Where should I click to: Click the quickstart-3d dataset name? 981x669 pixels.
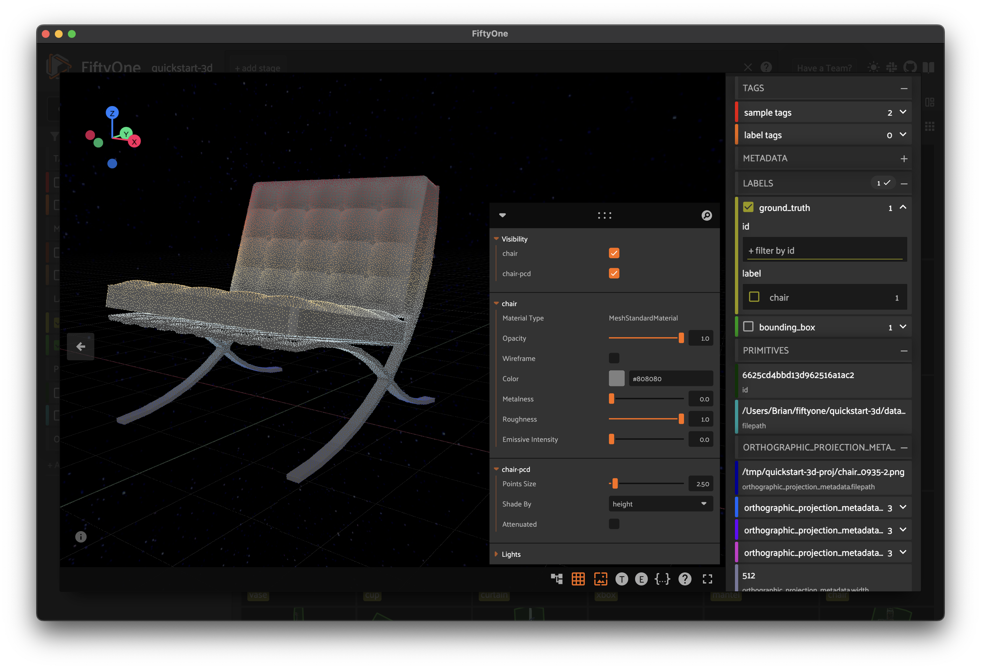pos(182,68)
